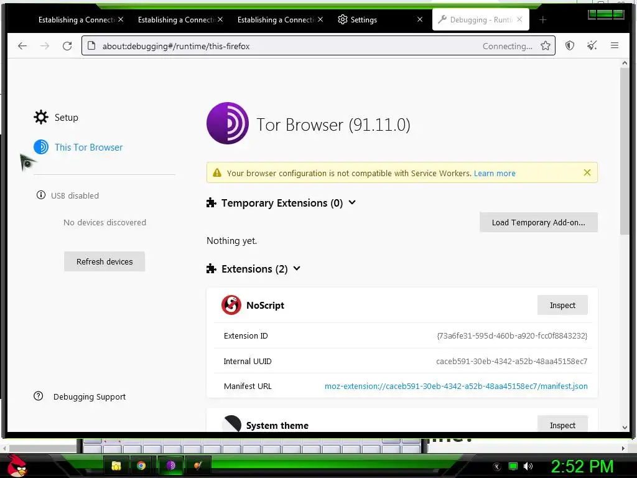Click the scroll up arrow of page
This screenshot has width=637, height=478.
point(625,63)
